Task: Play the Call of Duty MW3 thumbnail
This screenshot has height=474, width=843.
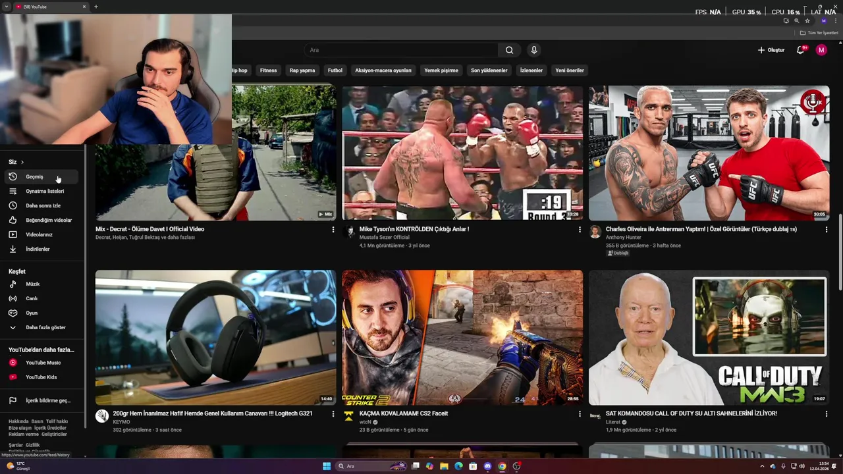Action: (x=709, y=337)
